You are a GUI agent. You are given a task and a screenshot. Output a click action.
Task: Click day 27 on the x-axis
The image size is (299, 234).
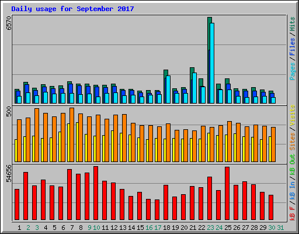click(x=245, y=228)
